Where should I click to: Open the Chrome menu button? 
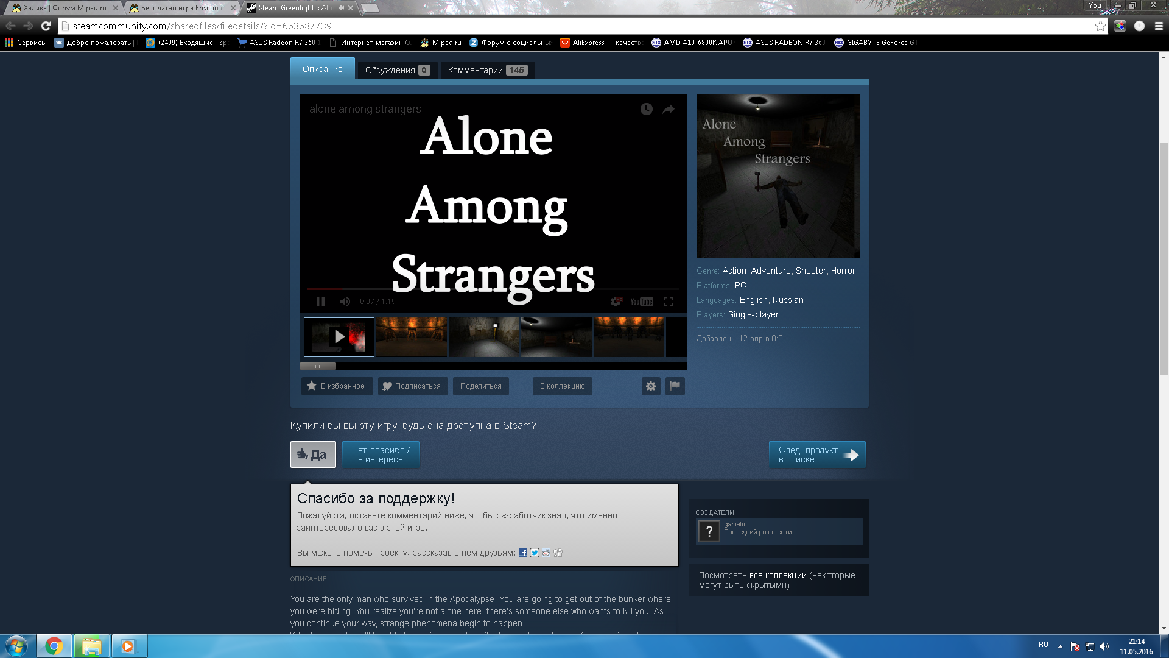(x=1159, y=26)
